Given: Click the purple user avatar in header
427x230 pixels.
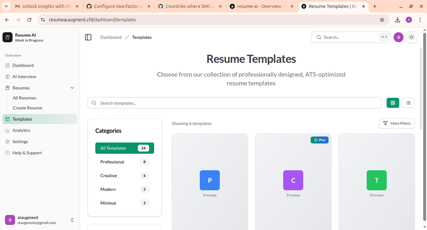Looking at the screenshot, I should click(399, 37).
